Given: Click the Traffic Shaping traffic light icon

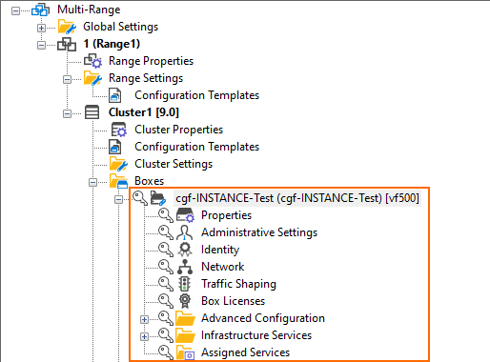Looking at the screenshot, I should point(184,284).
